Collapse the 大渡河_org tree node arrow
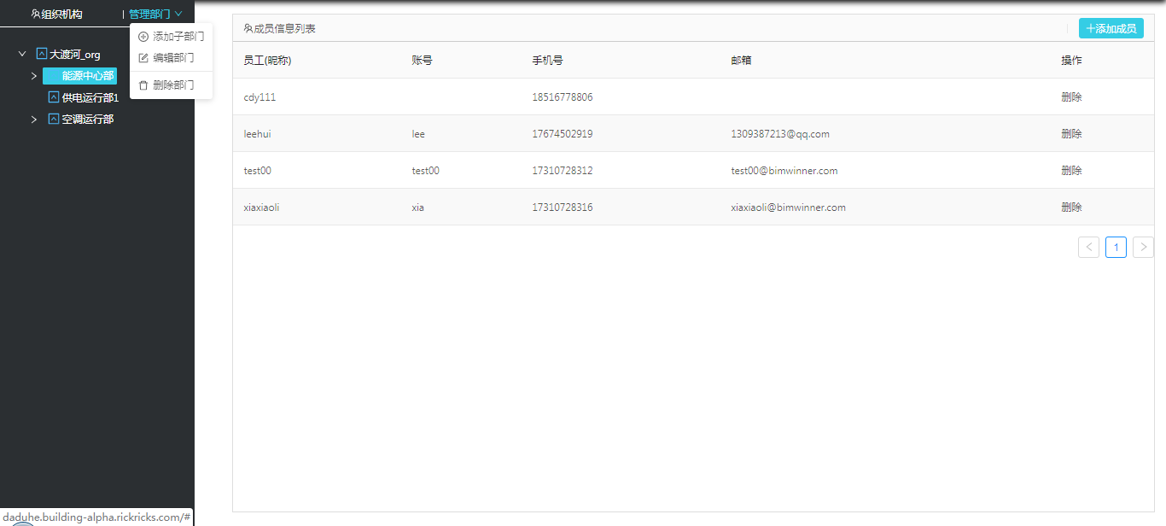Screen dimensions: 1166x526 pyautogui.click(x=23, y=54)
